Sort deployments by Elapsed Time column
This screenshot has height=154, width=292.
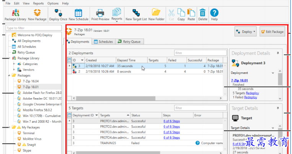(x=132, y=60)
